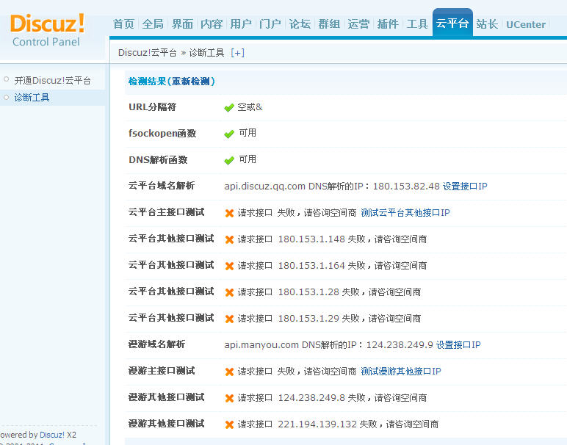Open 开通Discuz!云平台 in sidebar
567x445 pixels.
point(52,80)
